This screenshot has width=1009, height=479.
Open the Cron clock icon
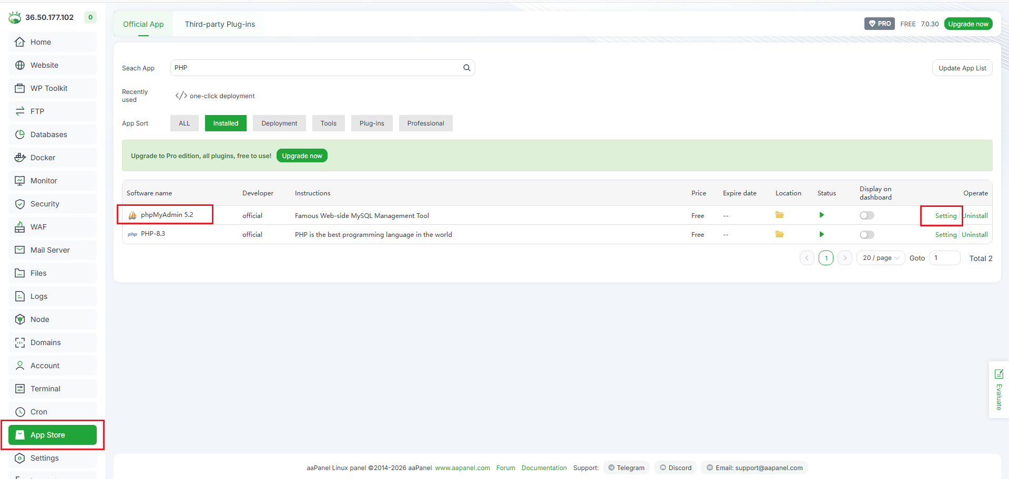(20, 412)
